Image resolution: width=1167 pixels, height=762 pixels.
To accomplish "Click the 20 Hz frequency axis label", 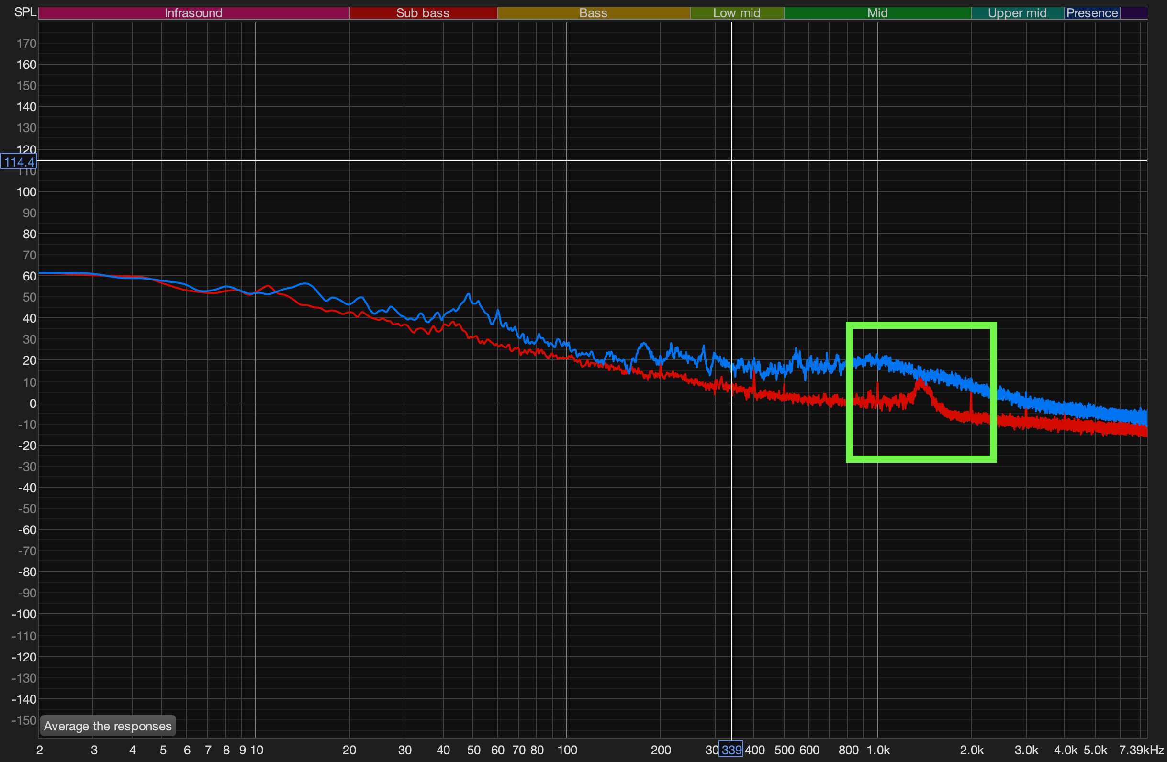I will click(x=349, y=750).
